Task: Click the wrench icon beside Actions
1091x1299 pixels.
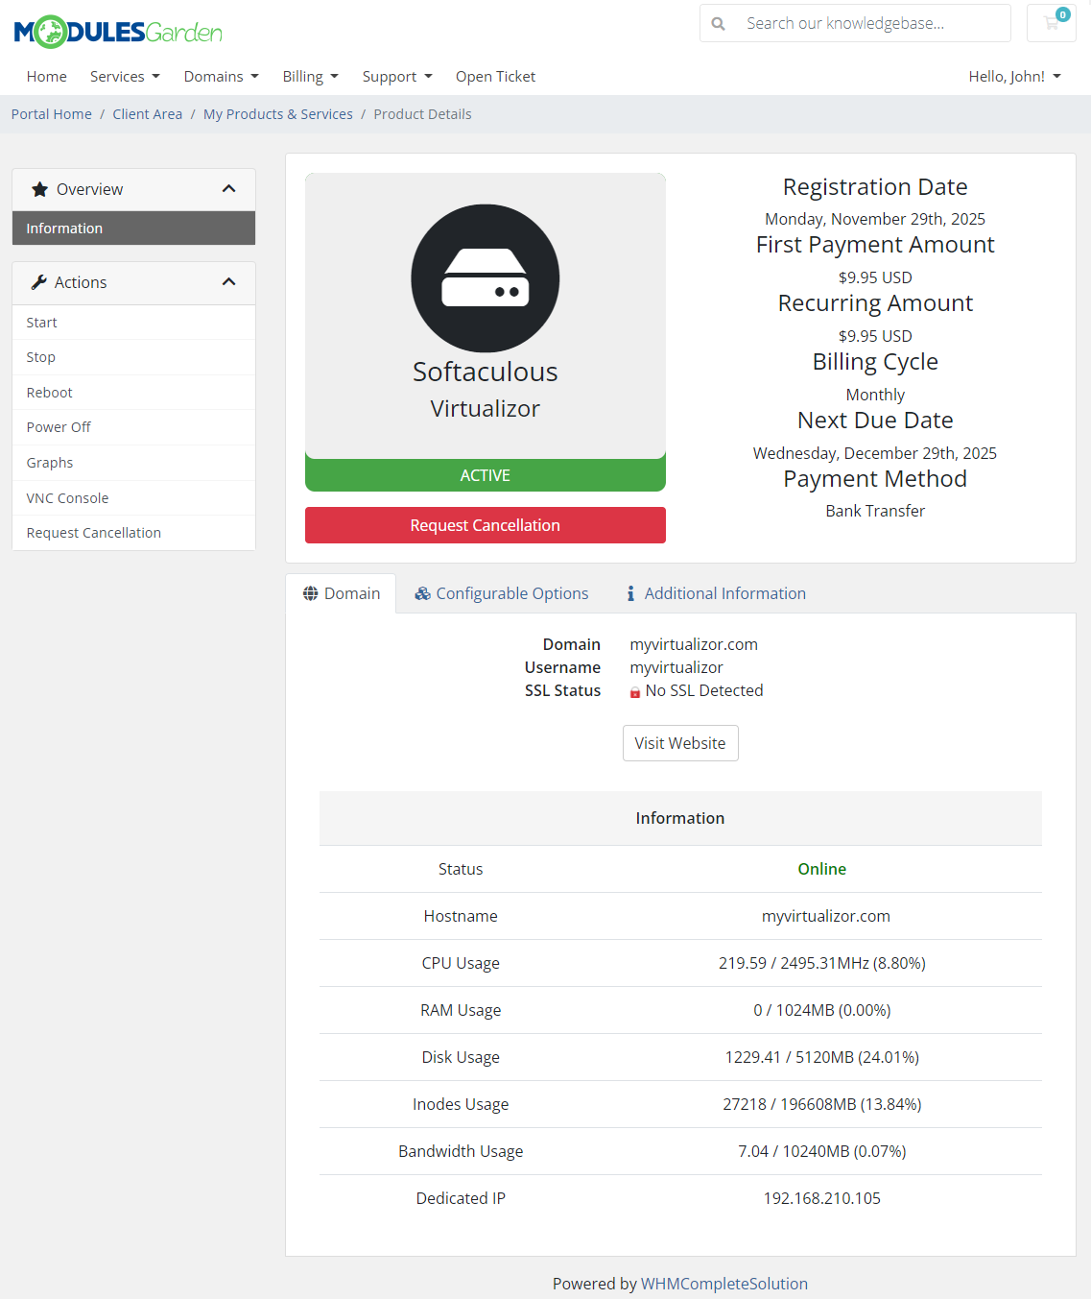Action: [38, 281]
